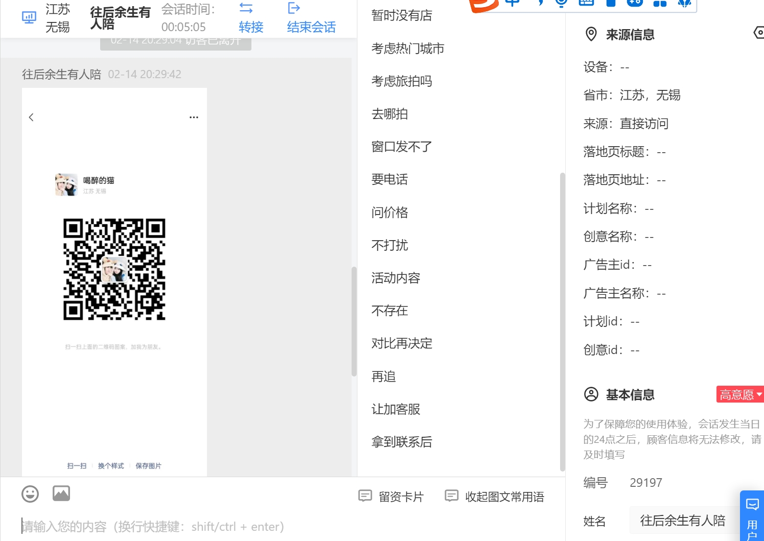
Task: Click the quick replies list scrollbar
Action: (x=562, y=322)
